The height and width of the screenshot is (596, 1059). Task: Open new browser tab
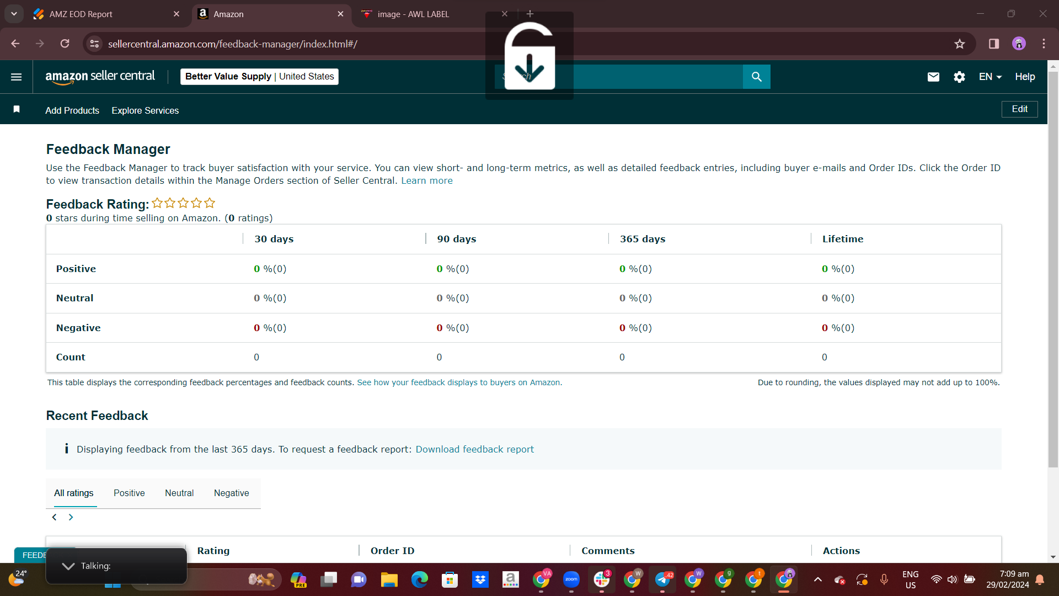530,14
